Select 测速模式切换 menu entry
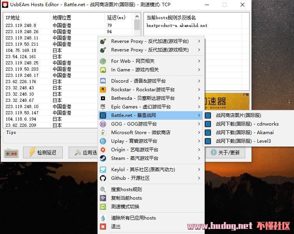This screenshot has width=294, height=234. [151, 207]
